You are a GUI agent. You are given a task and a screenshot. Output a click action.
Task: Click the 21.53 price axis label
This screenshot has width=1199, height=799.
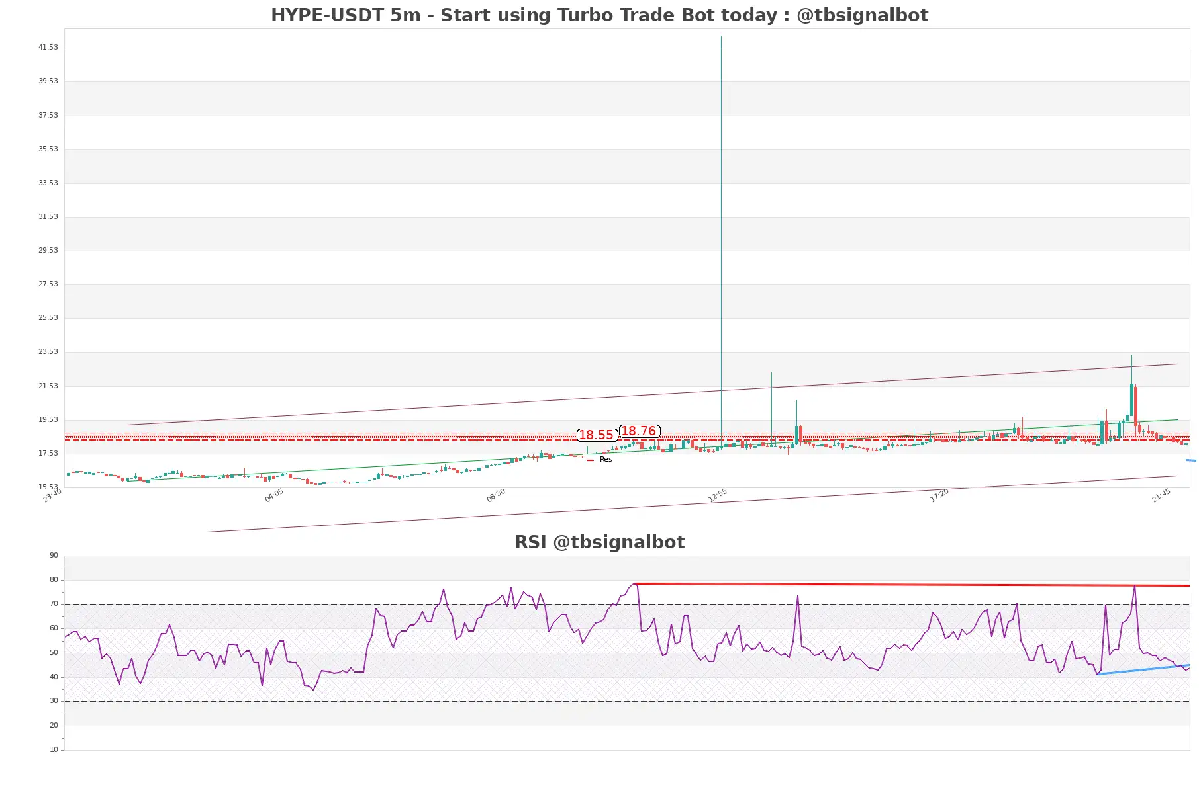coord(48,386)
